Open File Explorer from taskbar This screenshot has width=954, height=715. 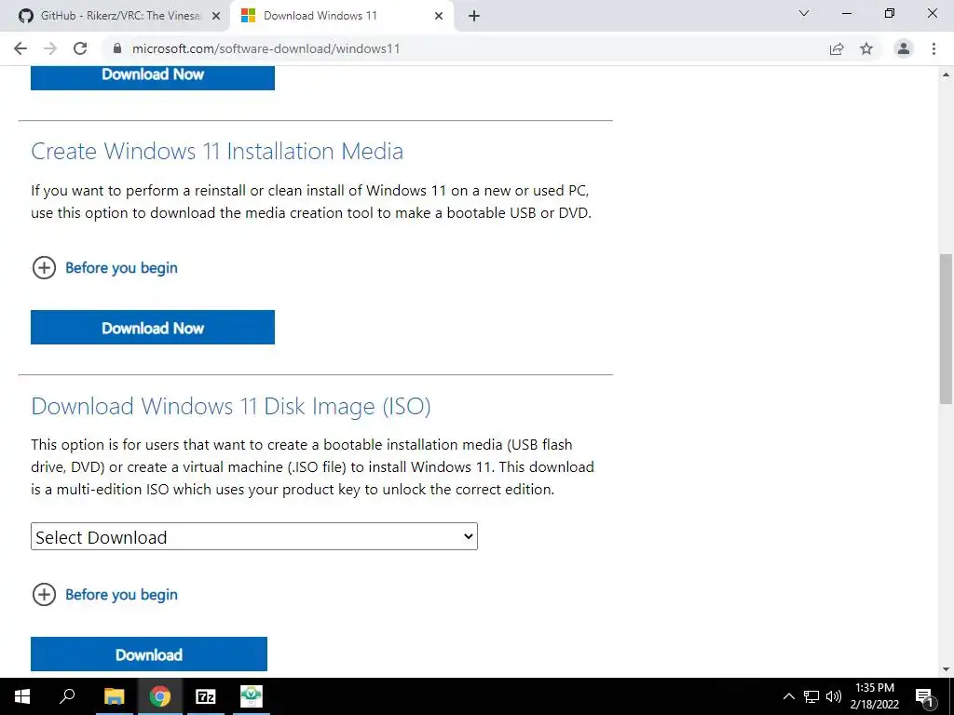pos(114,696)
